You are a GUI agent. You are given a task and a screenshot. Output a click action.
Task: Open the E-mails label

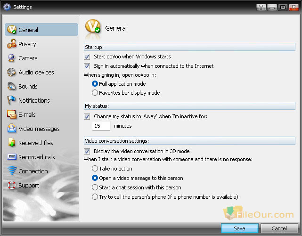click(x=27, y=114)
